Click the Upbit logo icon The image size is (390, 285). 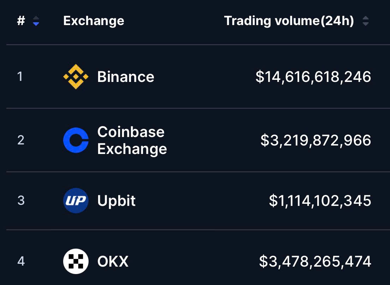(x=76, y=200)
